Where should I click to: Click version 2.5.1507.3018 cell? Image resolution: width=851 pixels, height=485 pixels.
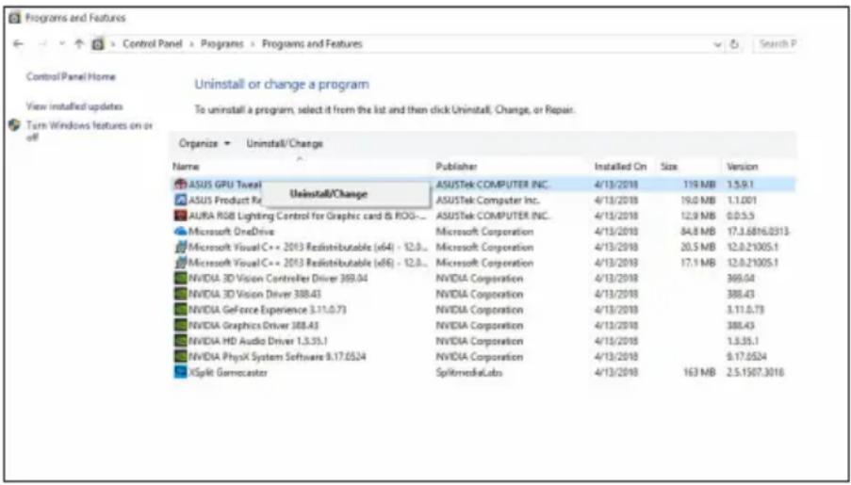pos(756,373)
